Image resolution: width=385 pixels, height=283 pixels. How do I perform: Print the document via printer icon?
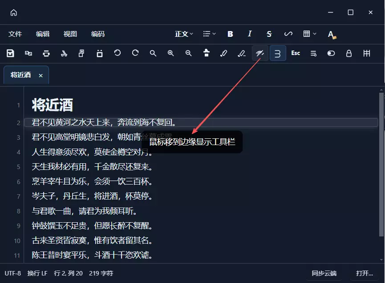tap(46, 53)
